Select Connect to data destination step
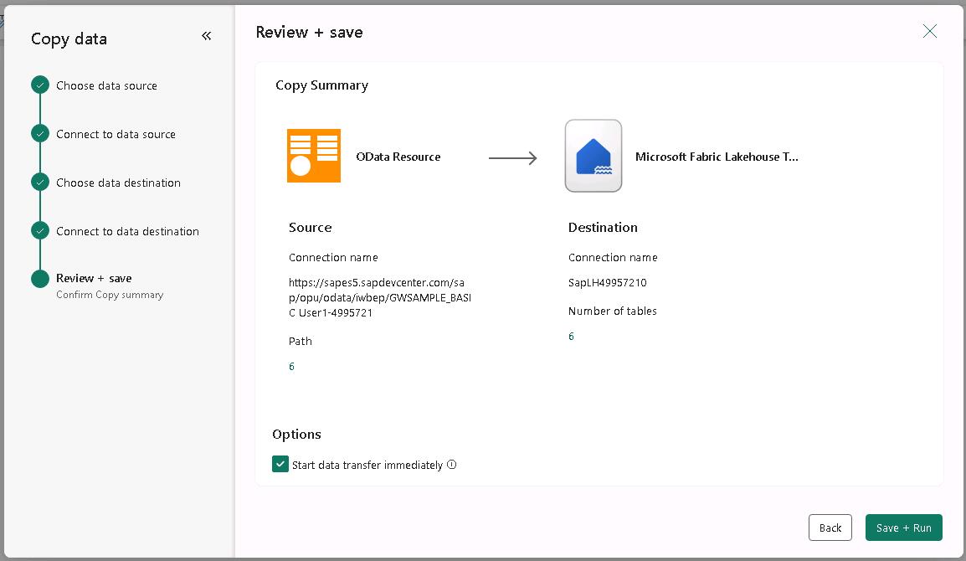The height and width of the screenshot is (561, 966). pos(127,231)
